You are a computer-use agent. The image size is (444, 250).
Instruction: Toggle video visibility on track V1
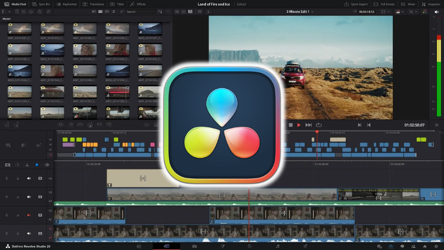40,233
